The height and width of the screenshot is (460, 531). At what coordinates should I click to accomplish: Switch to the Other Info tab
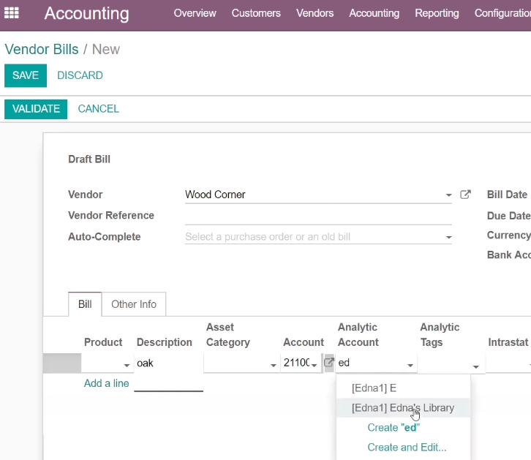tap(134, 304)
